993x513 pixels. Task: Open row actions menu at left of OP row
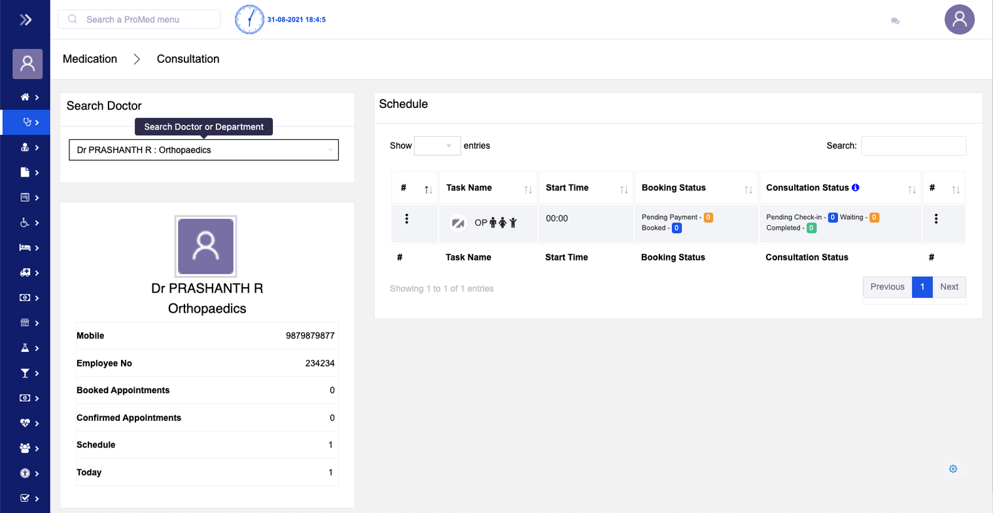(x=407, y=219)
